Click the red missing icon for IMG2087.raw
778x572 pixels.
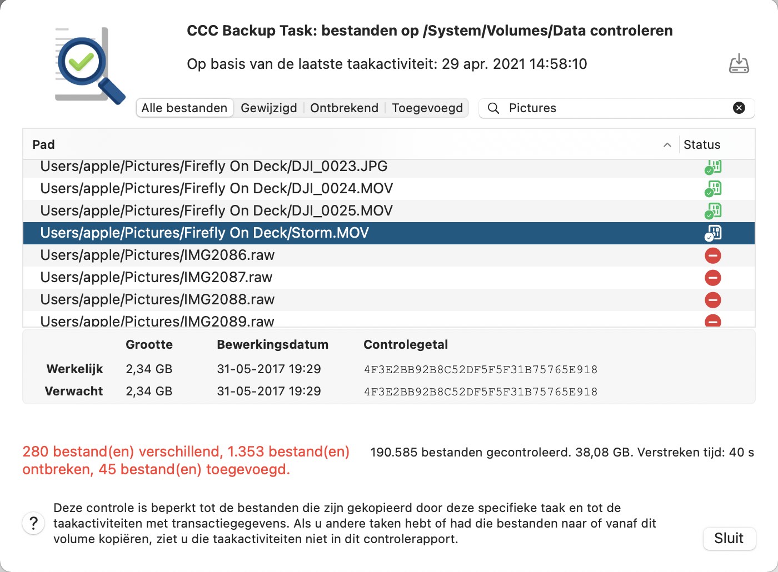tap(713, 278)
